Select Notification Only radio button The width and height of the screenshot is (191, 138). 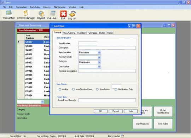(x=116, y=89)
